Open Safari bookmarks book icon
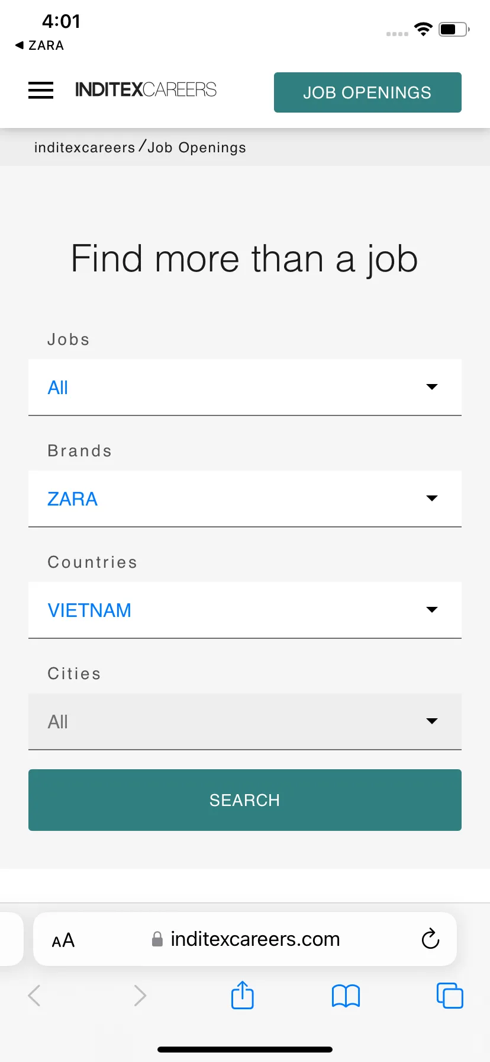 tap(346, 996)
